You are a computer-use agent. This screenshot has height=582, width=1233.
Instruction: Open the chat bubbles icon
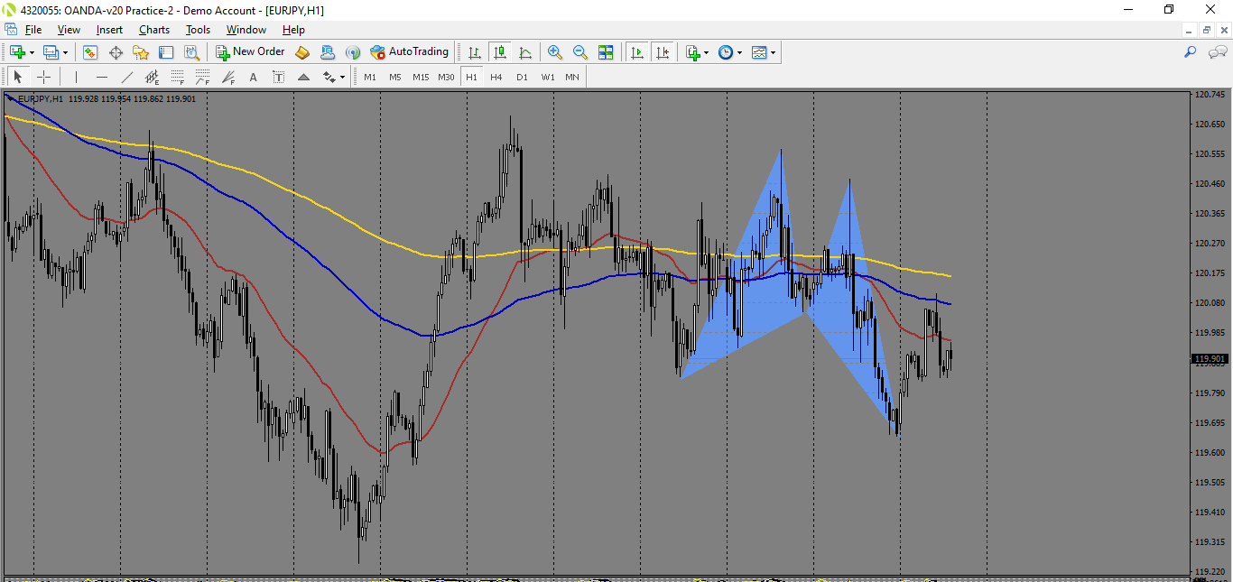pyautogui.click(x=1217, y=52)
